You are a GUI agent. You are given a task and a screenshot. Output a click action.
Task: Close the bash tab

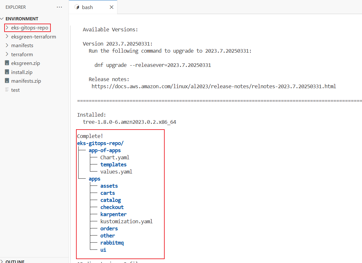pyautogui.click(x=112, y=7)
